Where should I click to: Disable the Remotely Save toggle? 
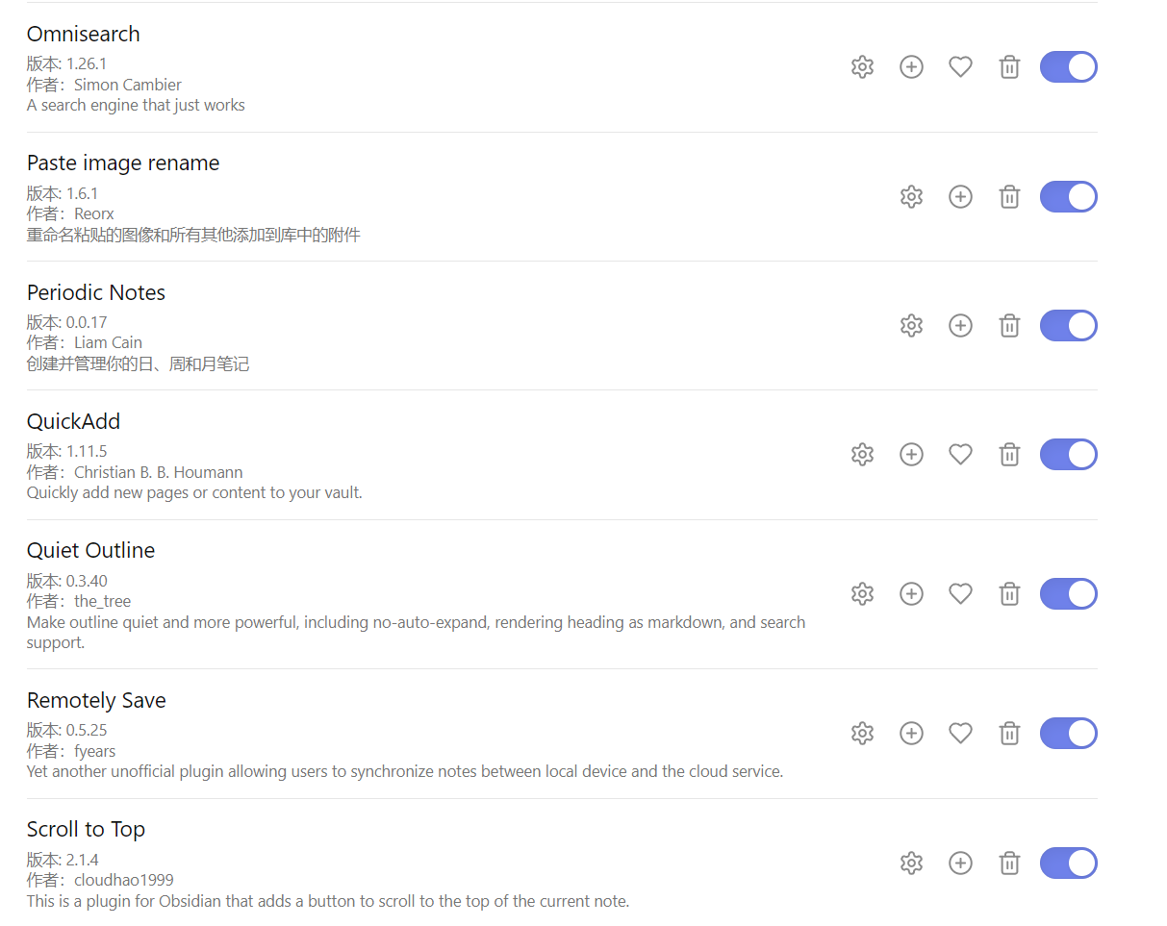1069,734
